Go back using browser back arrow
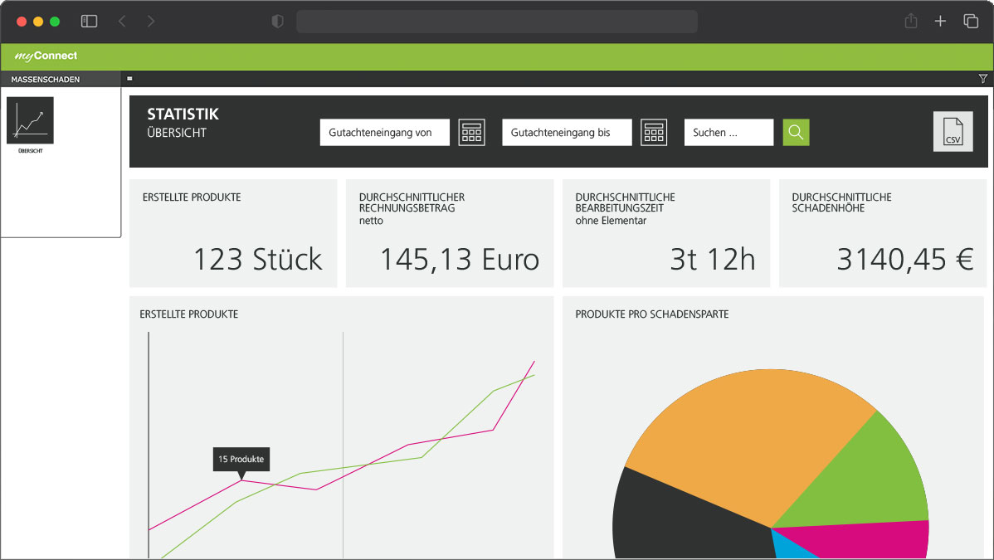This screenshot has height=560, width=994. pos(122,22)
